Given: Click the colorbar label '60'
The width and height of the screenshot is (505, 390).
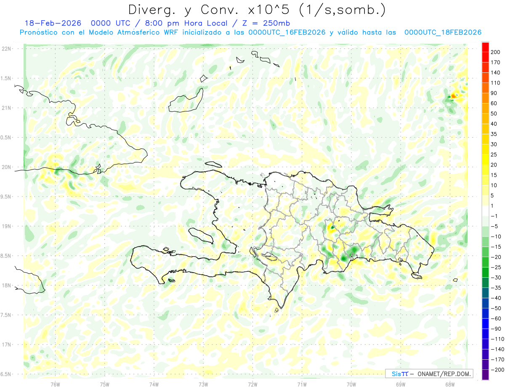Looking at the screenshot, I should click(x=494, y=103).
